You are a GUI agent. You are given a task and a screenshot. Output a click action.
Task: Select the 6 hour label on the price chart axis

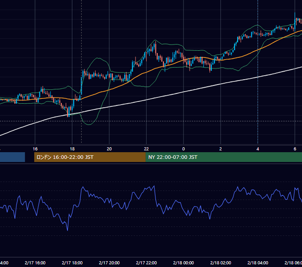pos(295,149)
